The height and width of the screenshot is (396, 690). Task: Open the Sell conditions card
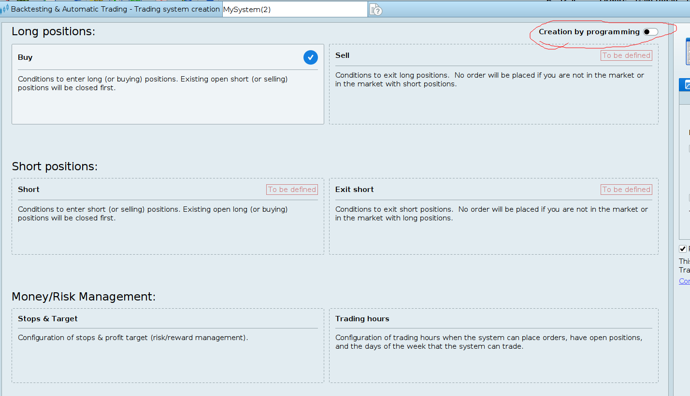coord(493,84)
